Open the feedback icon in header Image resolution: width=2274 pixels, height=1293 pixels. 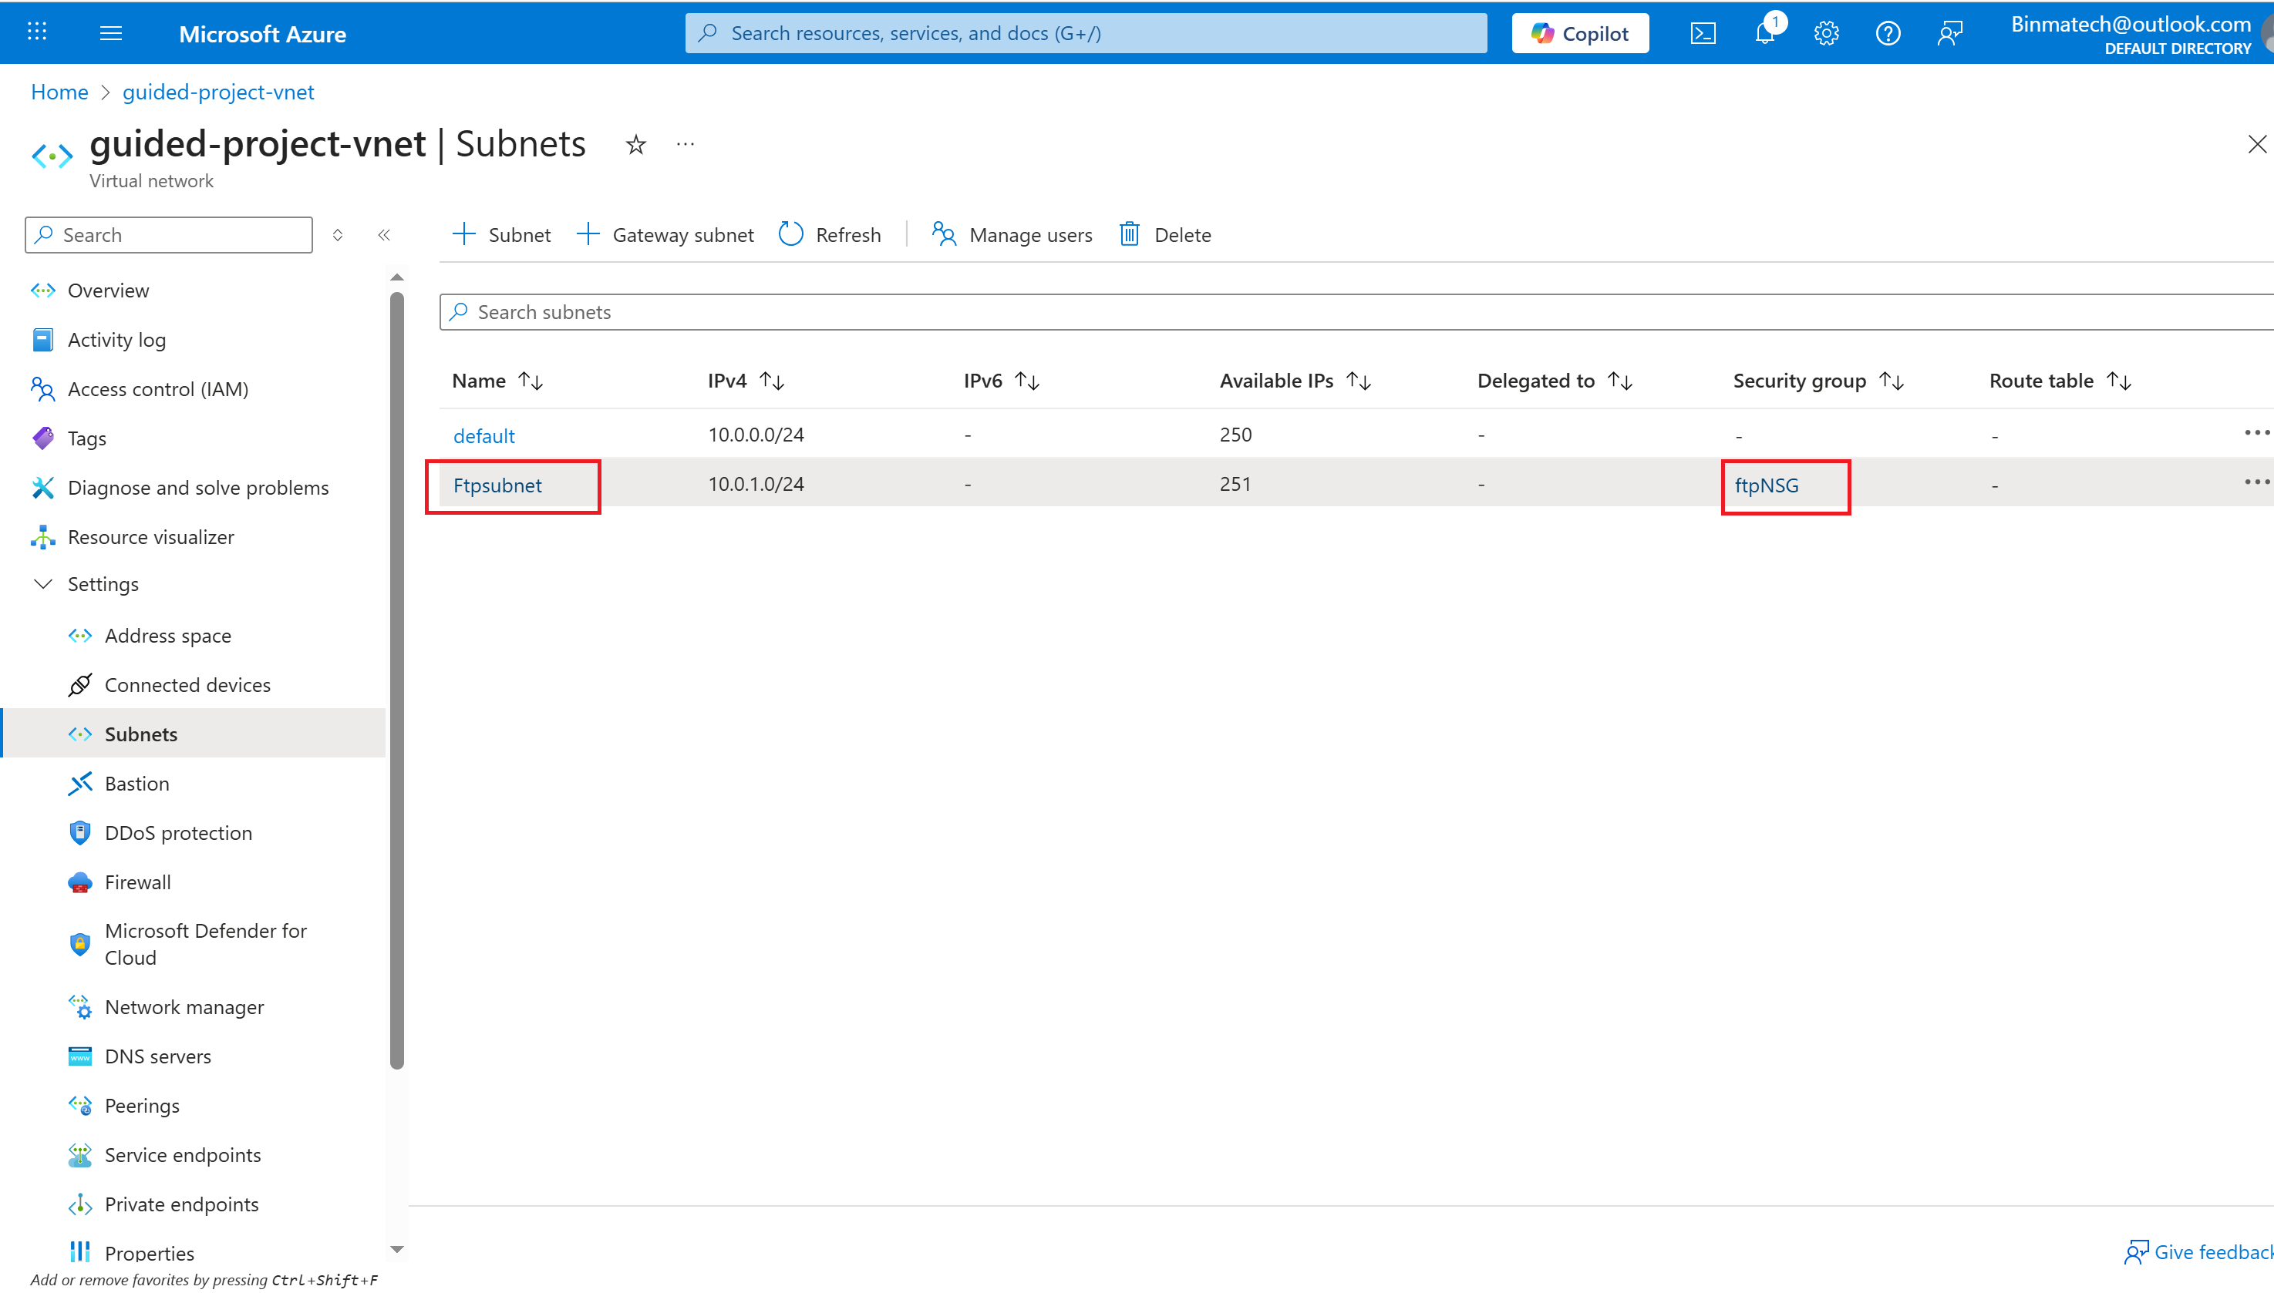(x=1949, y=34)
